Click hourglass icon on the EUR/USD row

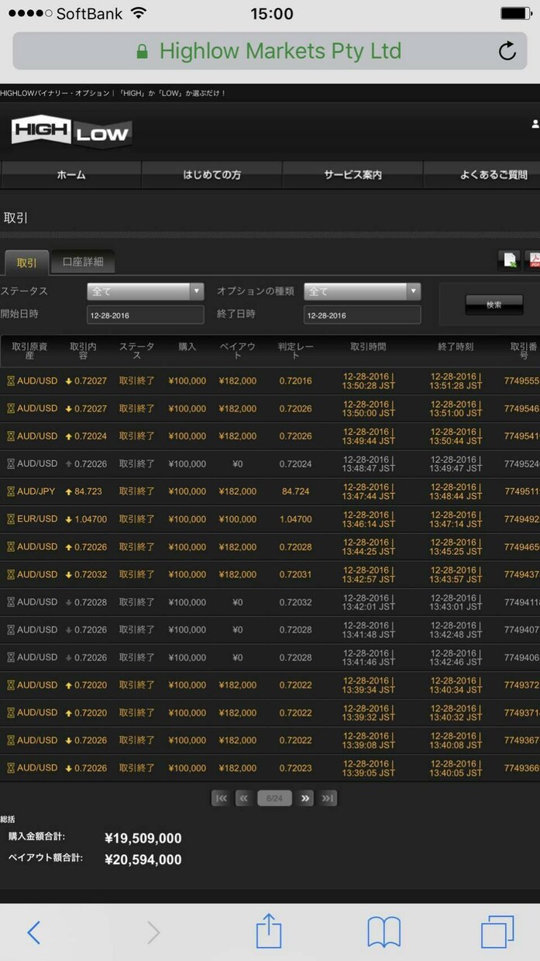[x=11, y=519]
